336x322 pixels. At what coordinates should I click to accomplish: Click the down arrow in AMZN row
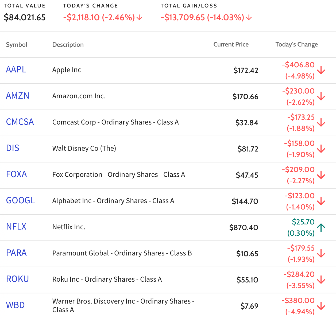[321, 96]
